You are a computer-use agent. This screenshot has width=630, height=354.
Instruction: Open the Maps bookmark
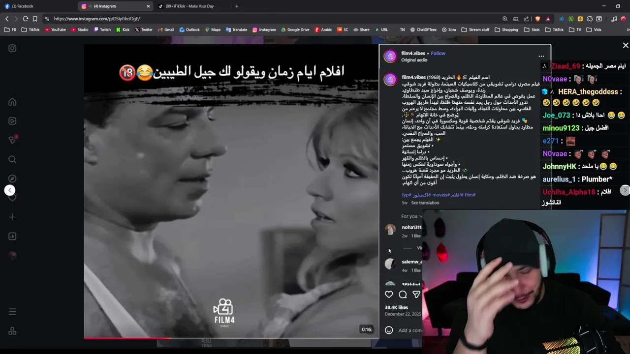(x=213, y=29)
